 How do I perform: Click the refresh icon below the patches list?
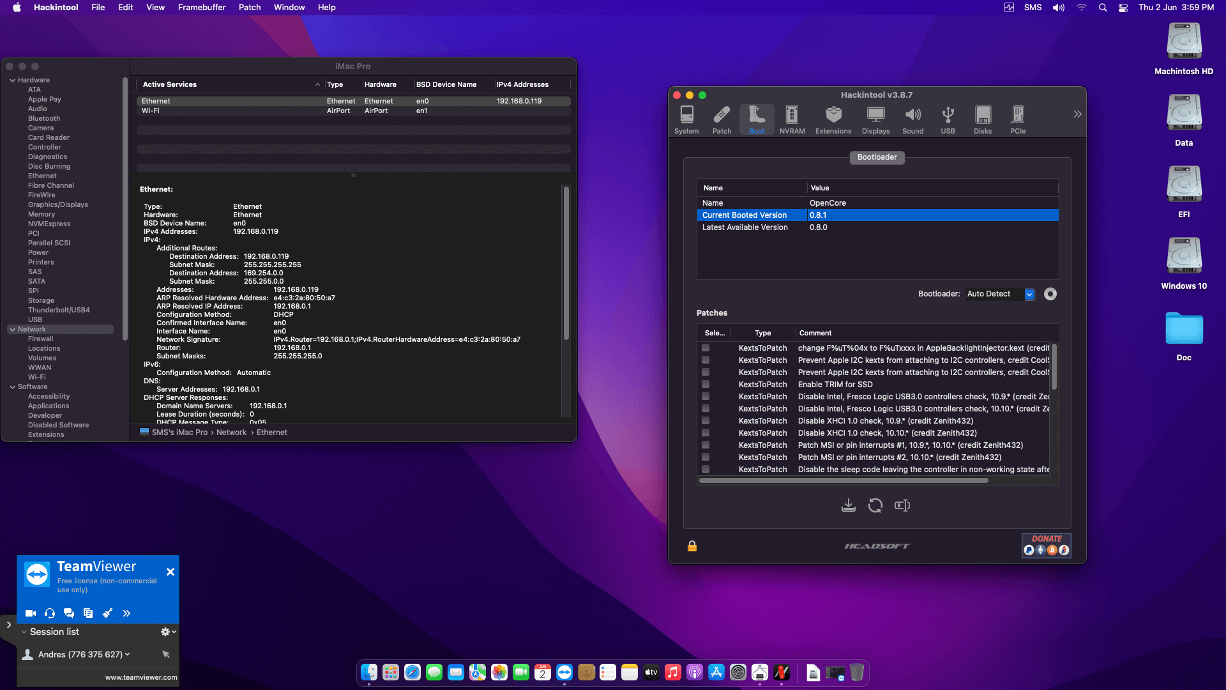875,505
